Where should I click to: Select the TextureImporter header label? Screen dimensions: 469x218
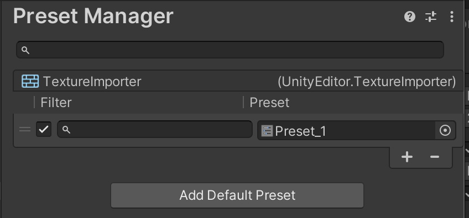pyautogui.click(x=92, y=82)
